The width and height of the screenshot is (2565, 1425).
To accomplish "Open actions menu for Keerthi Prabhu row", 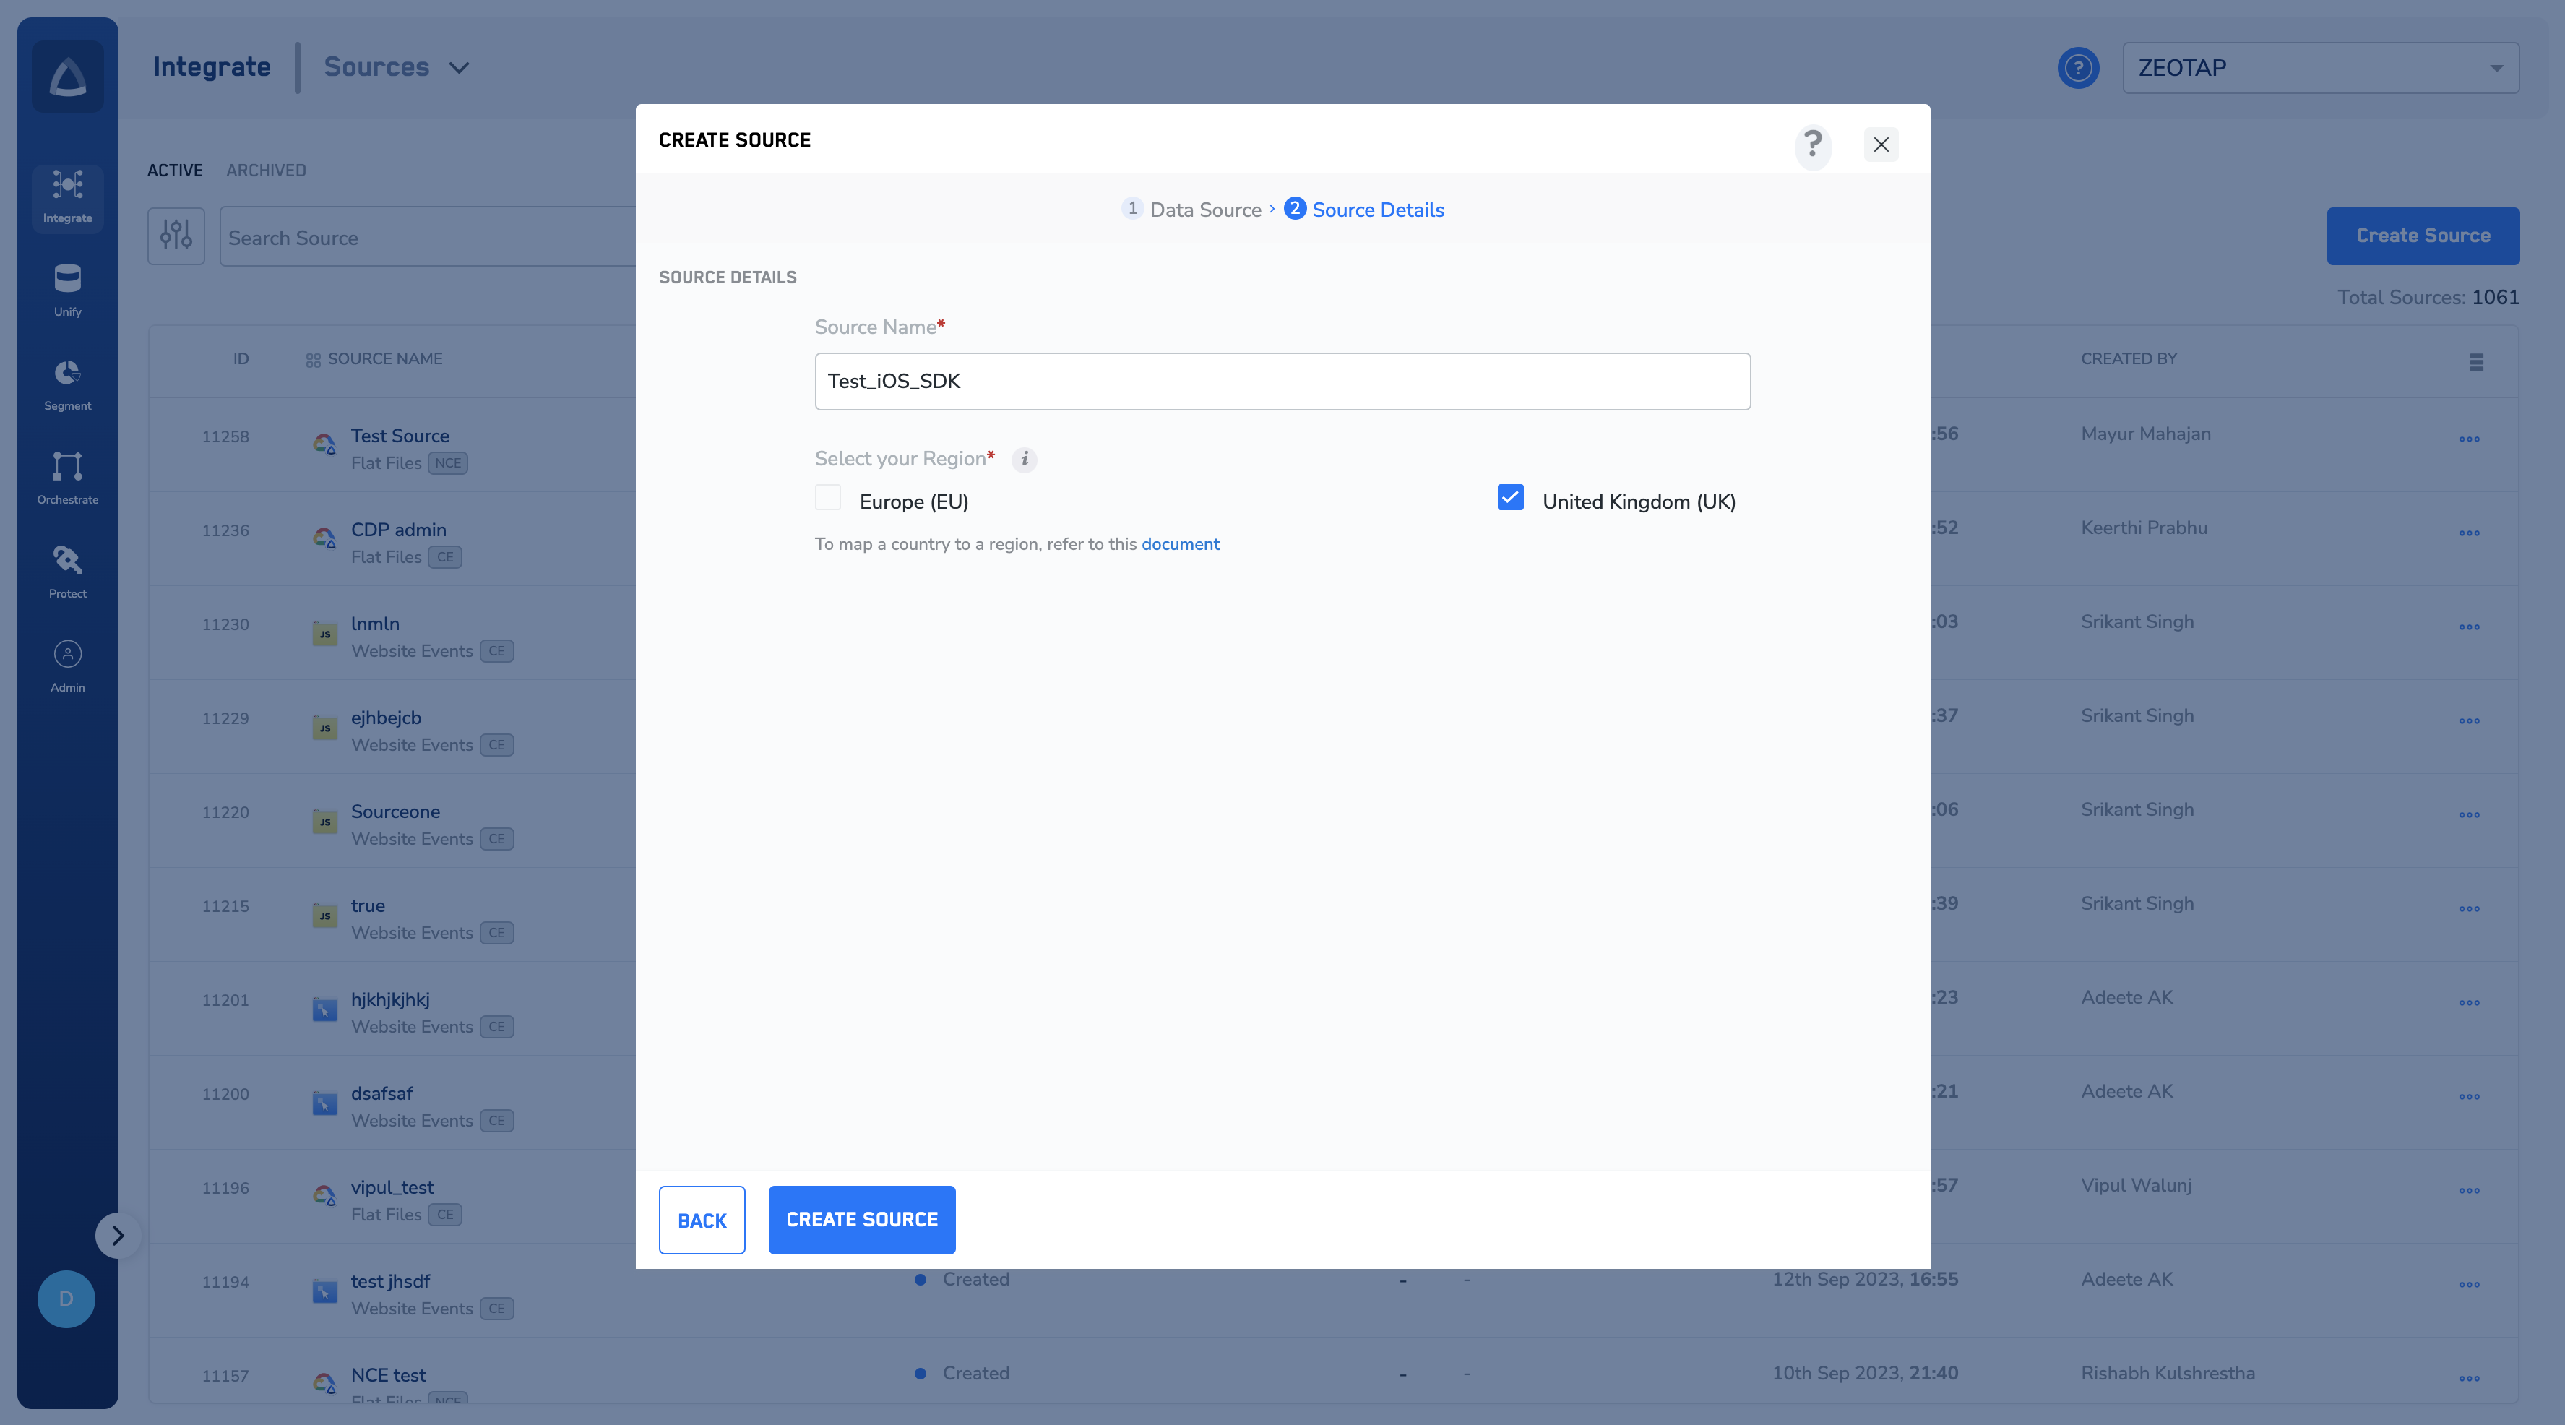I will [2470, 533].
